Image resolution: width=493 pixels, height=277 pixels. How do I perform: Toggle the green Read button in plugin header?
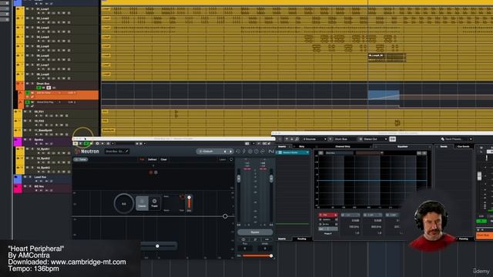[86, 144]
